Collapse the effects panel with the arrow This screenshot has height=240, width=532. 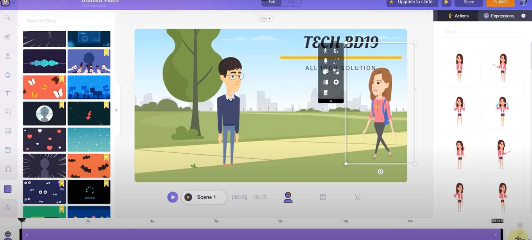(116, 110)
